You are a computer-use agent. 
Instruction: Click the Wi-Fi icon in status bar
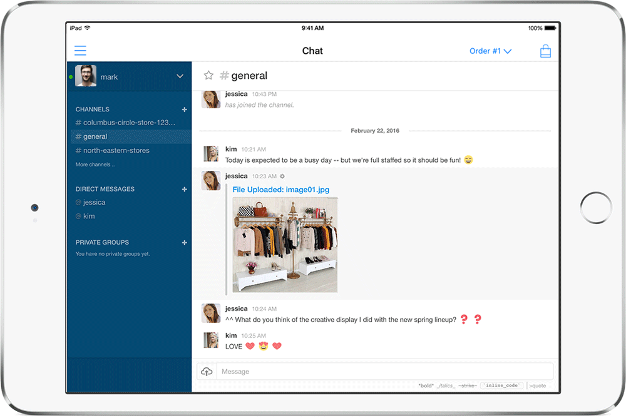88,28
